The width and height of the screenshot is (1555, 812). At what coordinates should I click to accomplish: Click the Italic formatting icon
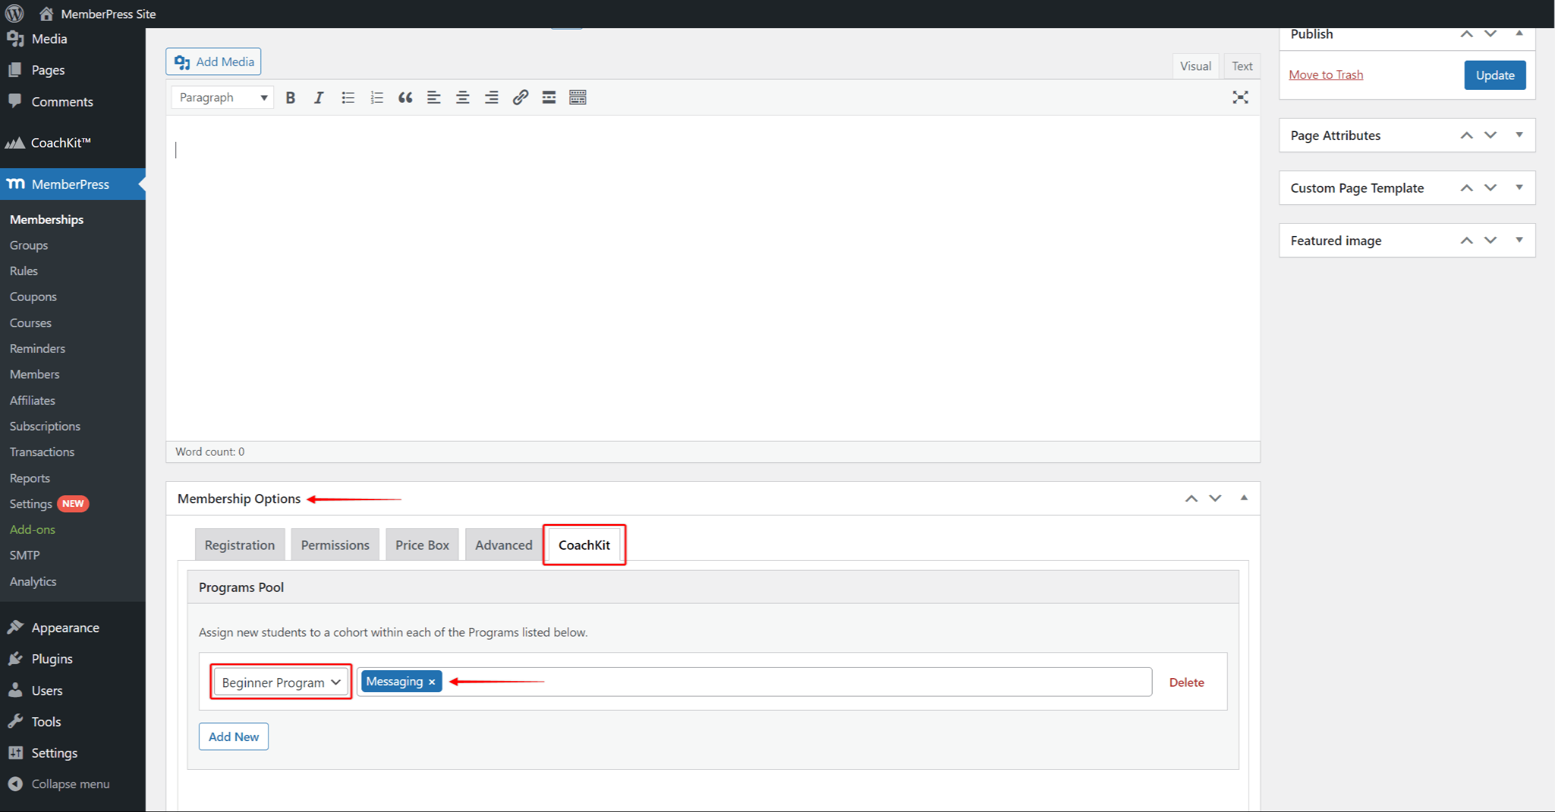319,97
